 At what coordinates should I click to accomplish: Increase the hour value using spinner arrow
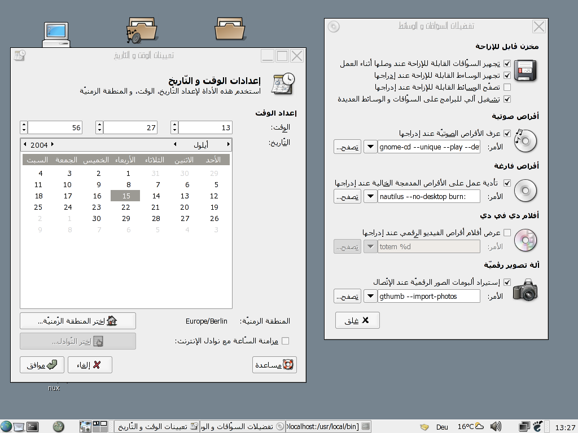tap(174, 124)
